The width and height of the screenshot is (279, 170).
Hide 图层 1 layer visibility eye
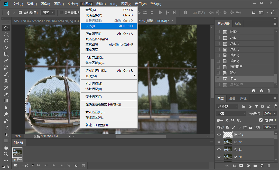click(219, 135)
